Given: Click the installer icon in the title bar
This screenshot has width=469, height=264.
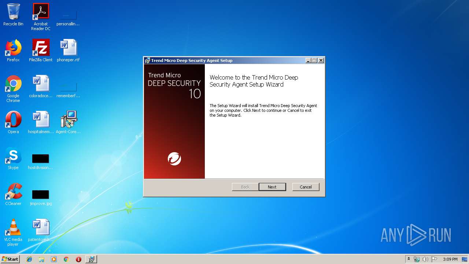Looking at the screenshot, I should click(147, 60).
